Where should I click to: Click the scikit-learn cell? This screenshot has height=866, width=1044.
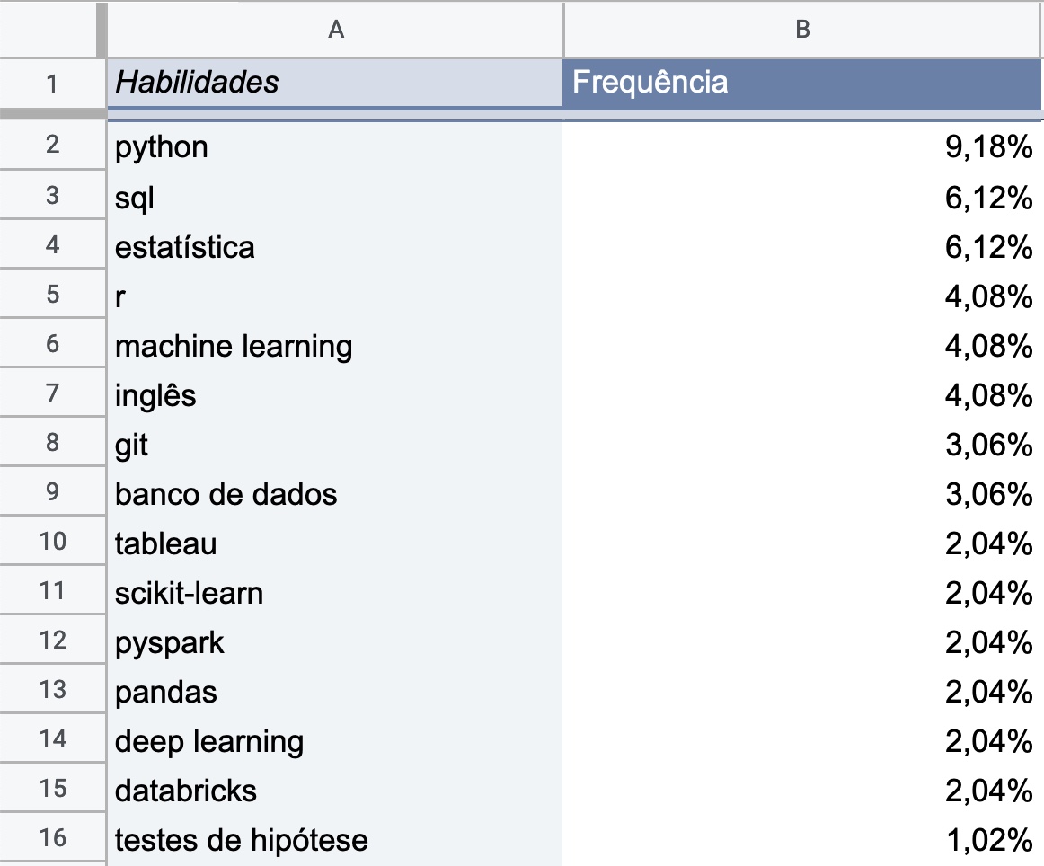(335, 592)
